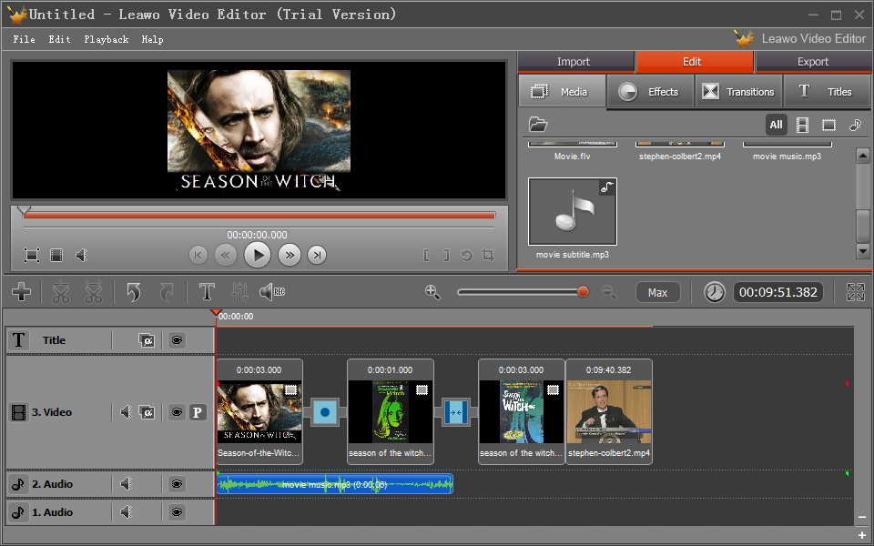Click the crop icon under the preview
Screen dimensions: 874x546
(488, 255)
